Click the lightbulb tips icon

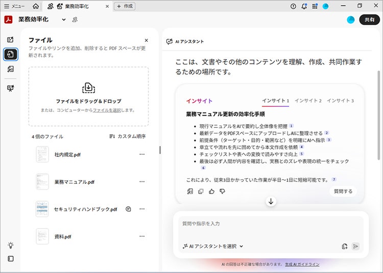pyautogui.click(x=11, y=245)
